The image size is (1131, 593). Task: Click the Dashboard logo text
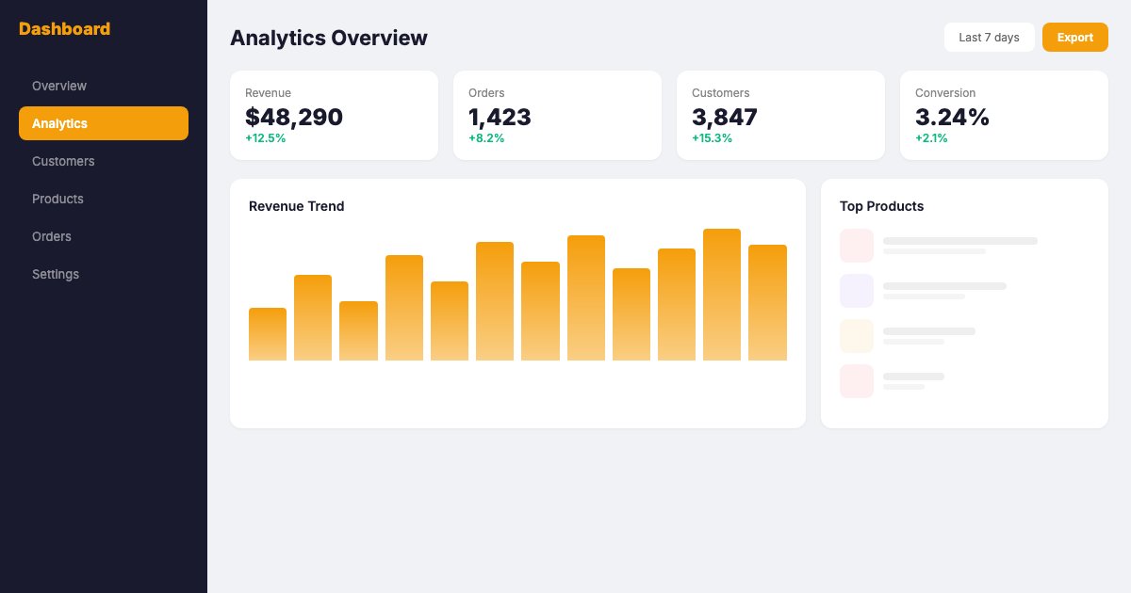[64, 29]
